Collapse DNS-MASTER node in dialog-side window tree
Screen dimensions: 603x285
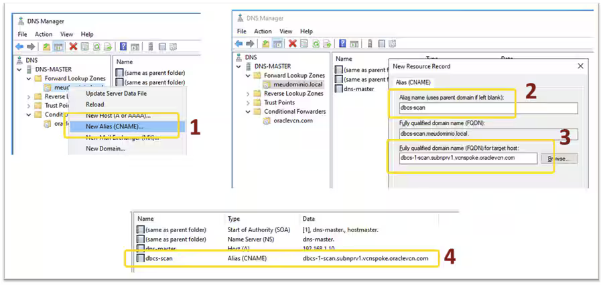coord(239,66)
